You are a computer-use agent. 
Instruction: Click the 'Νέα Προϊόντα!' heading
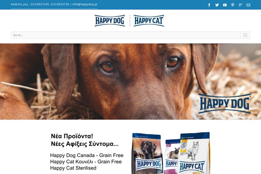pyautogui.click(x=72, y=136)
